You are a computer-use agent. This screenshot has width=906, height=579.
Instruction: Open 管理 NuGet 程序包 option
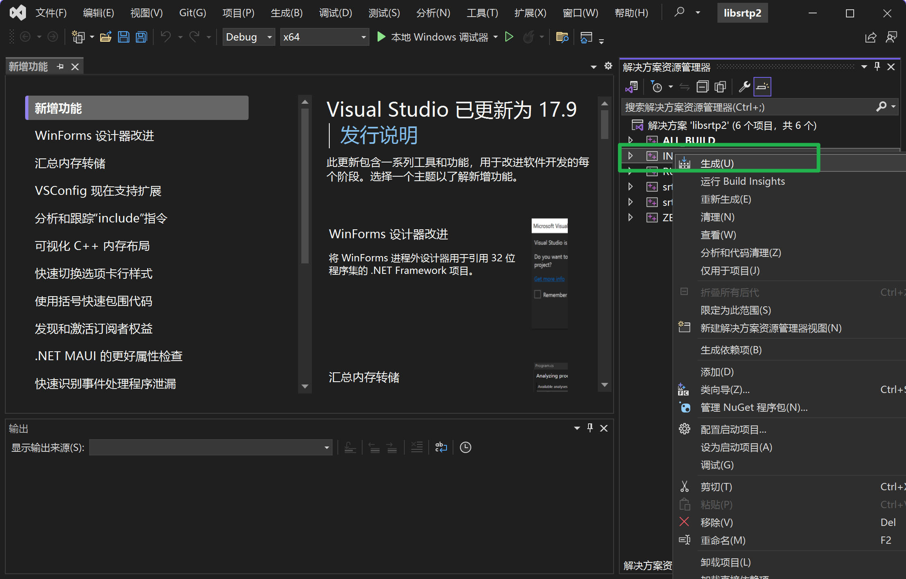[x=754, y=407]
